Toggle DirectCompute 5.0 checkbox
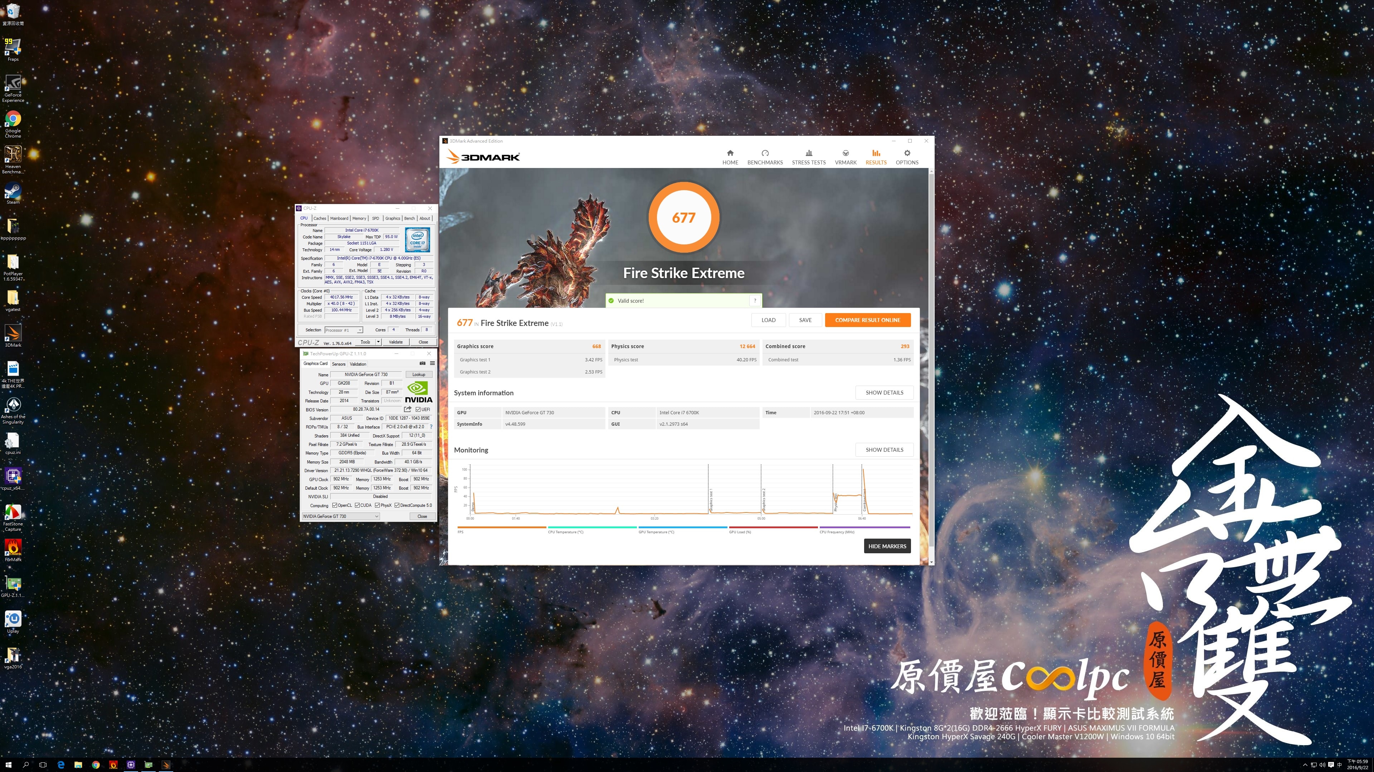 pos(397,505)
